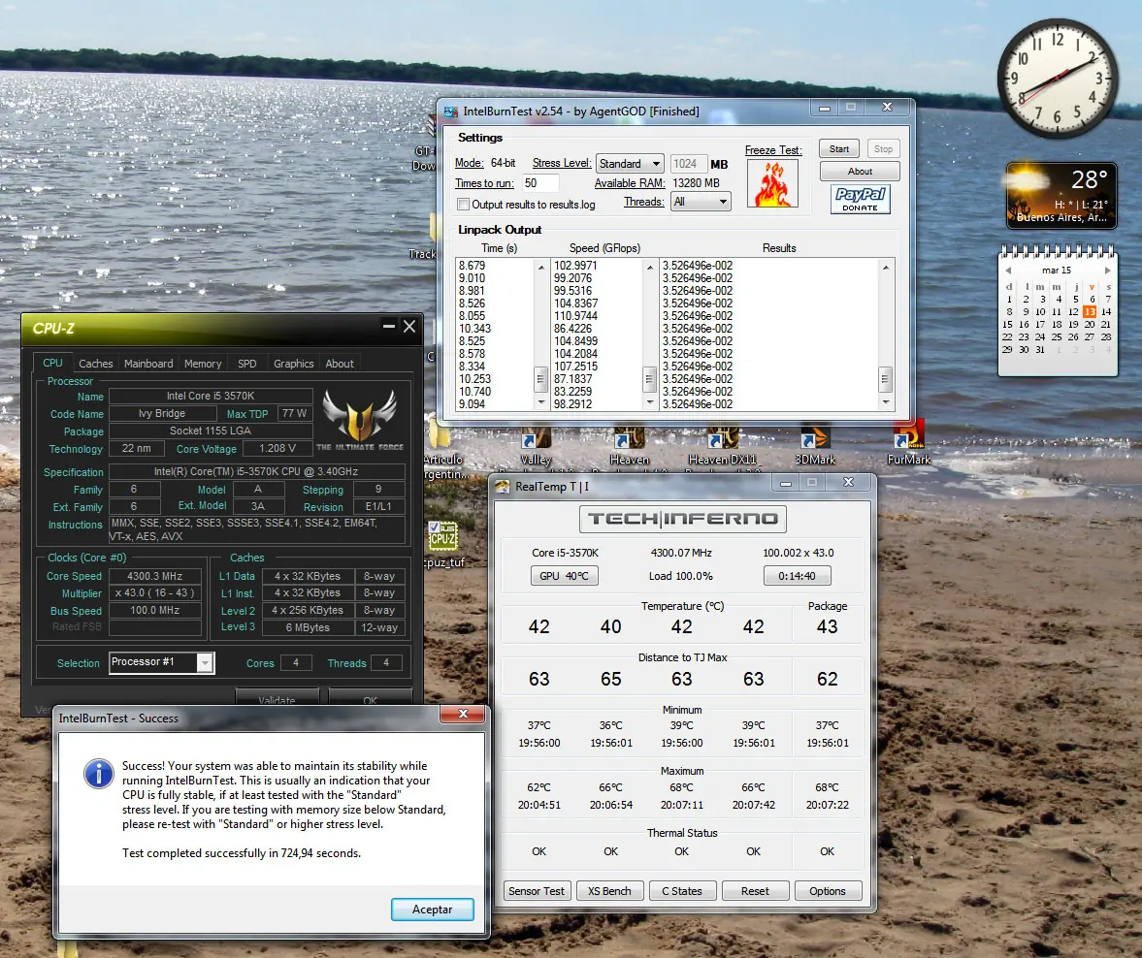Image resolution: width=1142 pixels, height=958 pixels.
Task: Open the Mainboard tab
Action: [148, 364]
